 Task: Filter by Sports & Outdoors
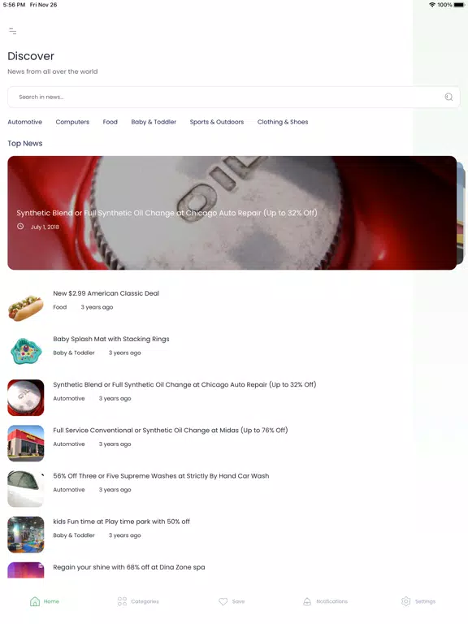coord(216,122)
